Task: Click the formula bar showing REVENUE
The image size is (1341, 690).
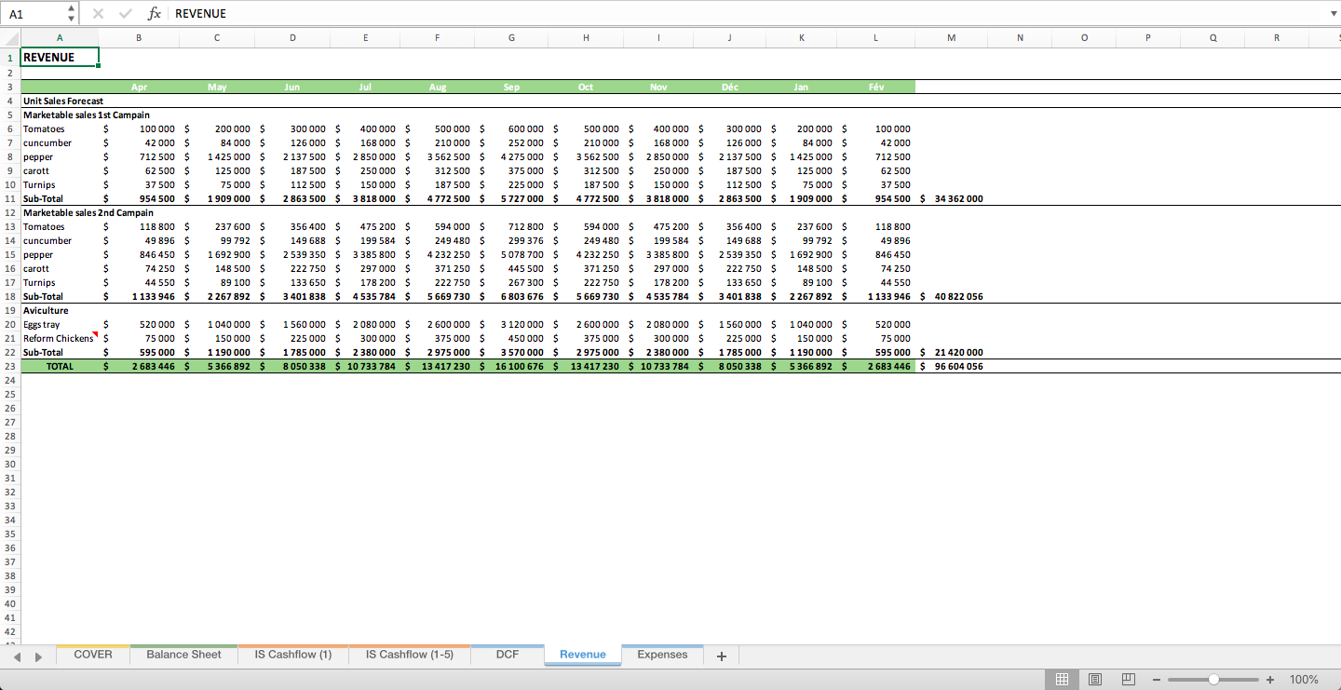Action: click(745, 14)
